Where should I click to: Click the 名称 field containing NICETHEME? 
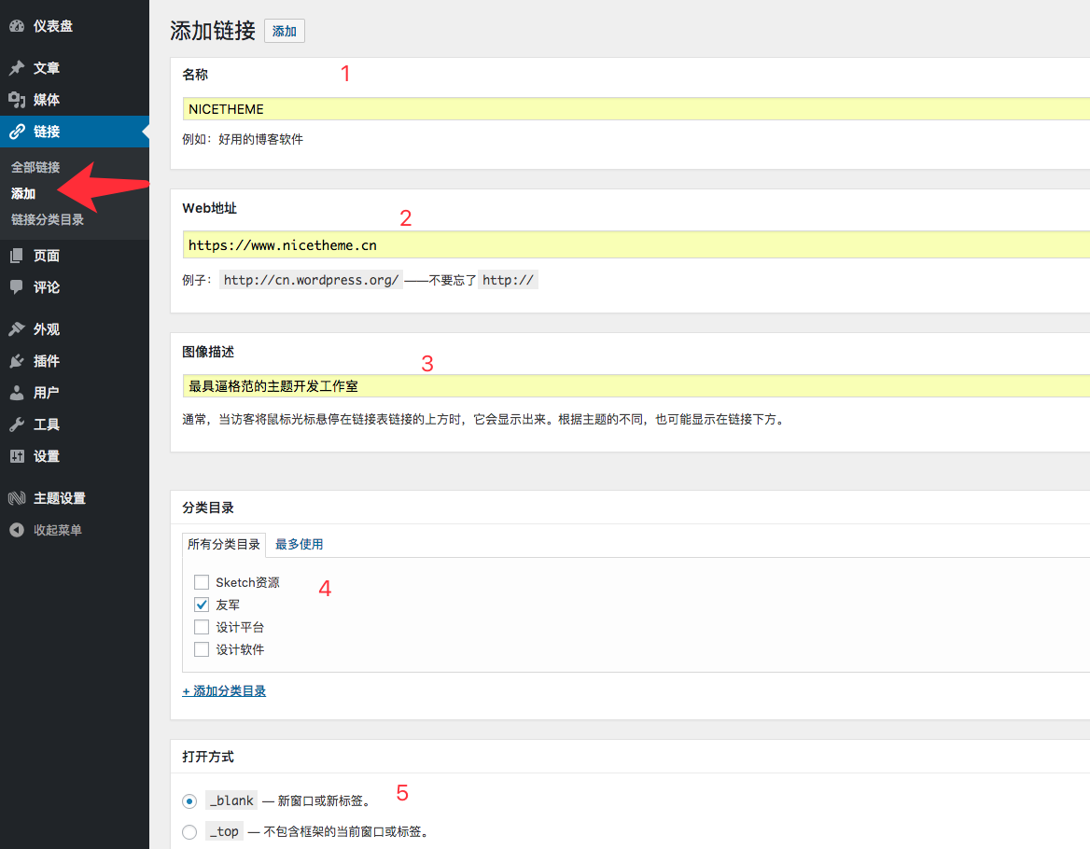636,109
